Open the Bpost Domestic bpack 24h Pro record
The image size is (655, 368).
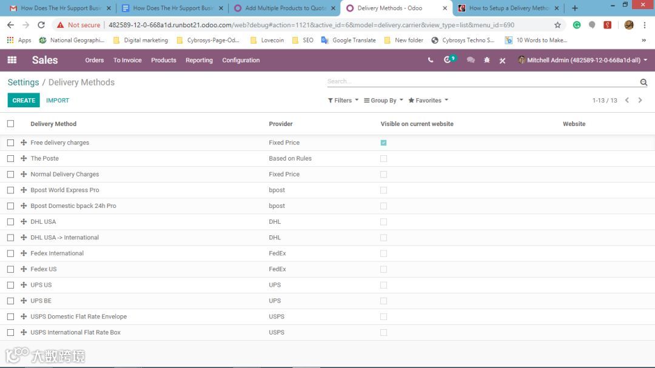click(73, 206)
